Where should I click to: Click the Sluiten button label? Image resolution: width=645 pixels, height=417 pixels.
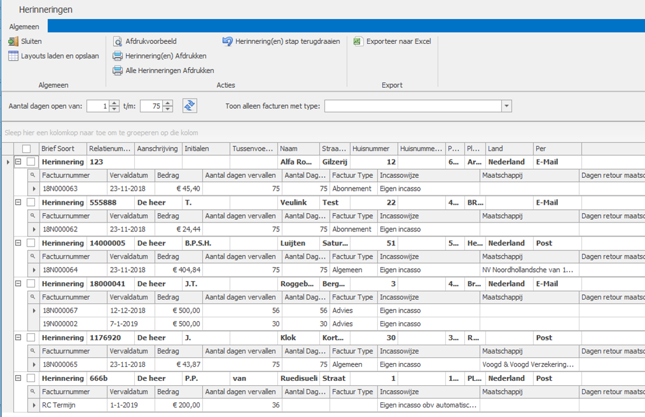click(x=31, y=41)
